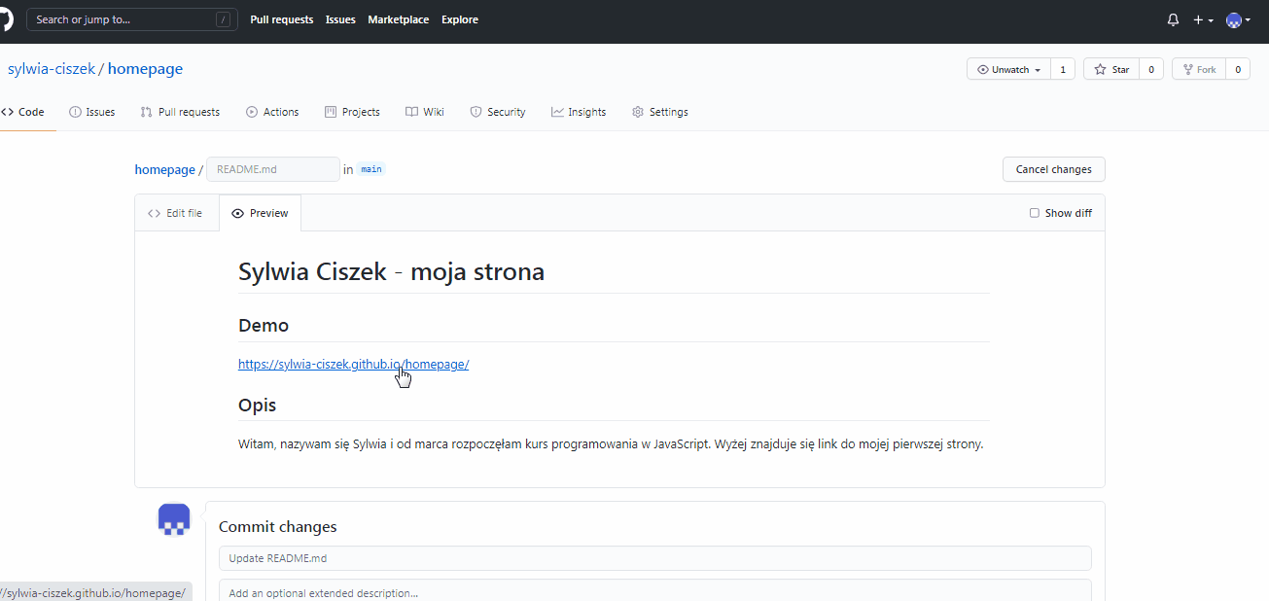Click the Insights tab graph icon

point(557,112)
